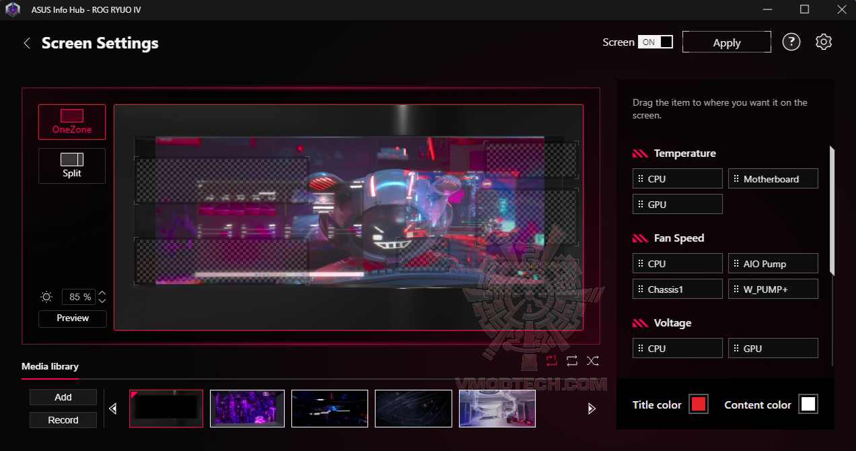Decrease brightness with the down arrow
This screenshot has width=856, height=451.
[x=102, y=301]
